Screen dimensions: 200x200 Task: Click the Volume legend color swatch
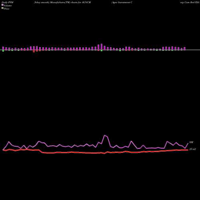[2, 5]
